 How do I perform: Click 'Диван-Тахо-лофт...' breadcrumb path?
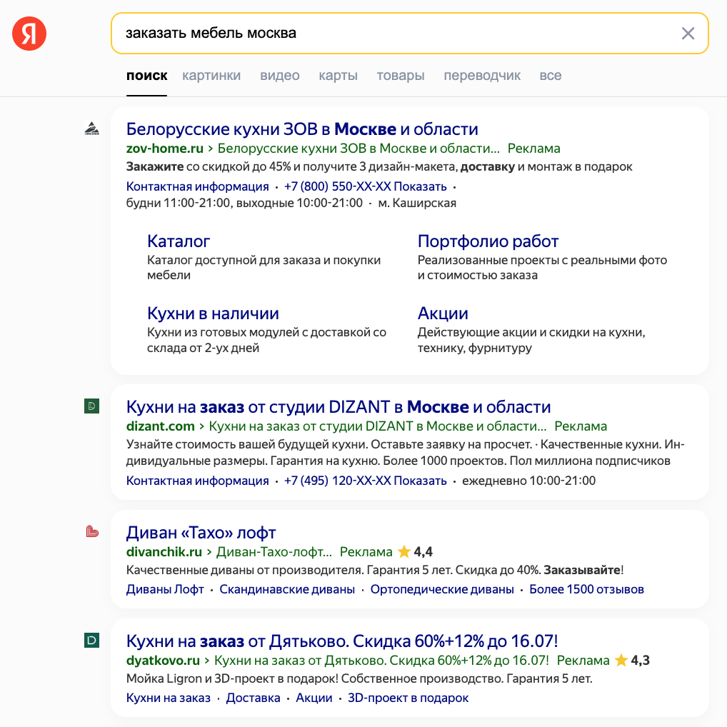click(x=274, y=552)
